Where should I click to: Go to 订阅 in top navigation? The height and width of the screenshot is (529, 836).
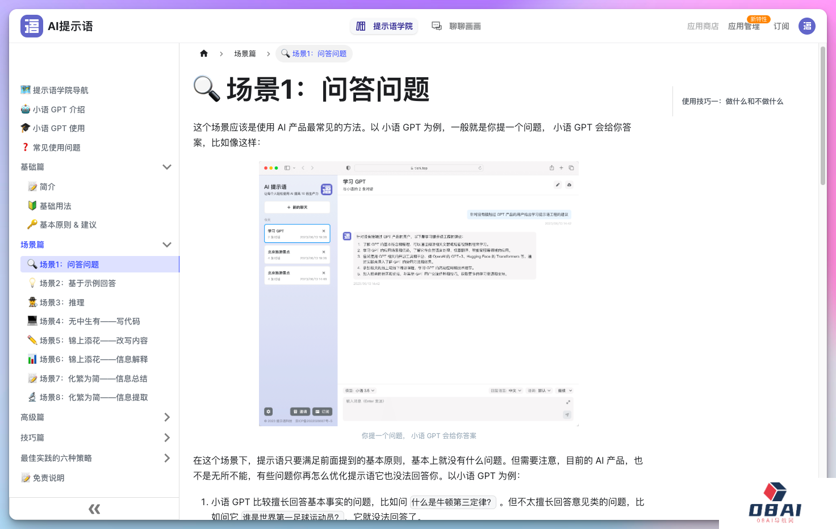coord(781,26)
